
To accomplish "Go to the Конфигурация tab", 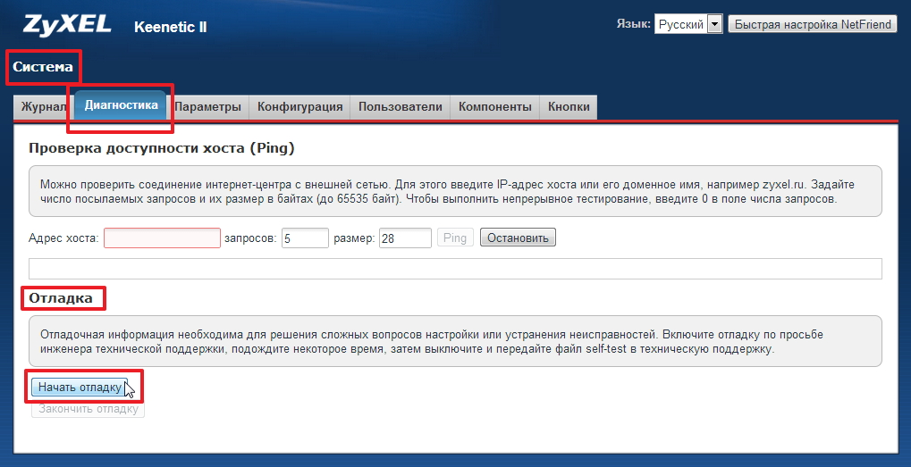I will tap(299, 107).
